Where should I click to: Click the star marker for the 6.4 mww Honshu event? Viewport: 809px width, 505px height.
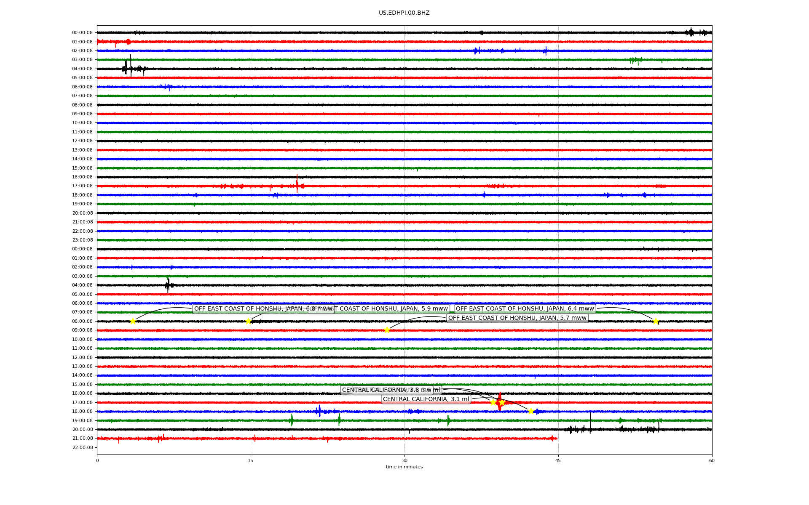(656, 321)
